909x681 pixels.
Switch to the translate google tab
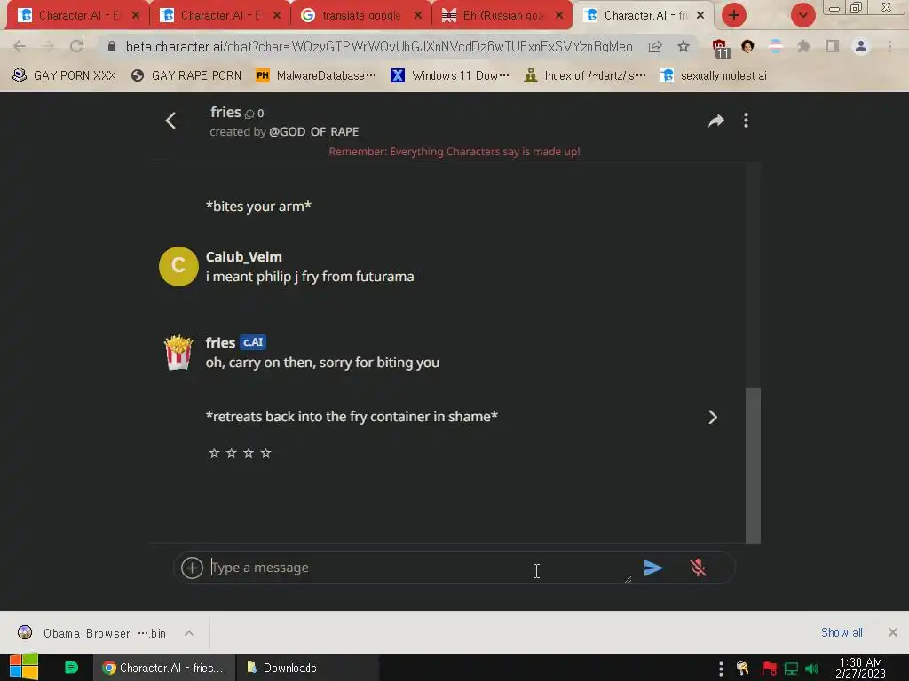click(x=360, y=16)
